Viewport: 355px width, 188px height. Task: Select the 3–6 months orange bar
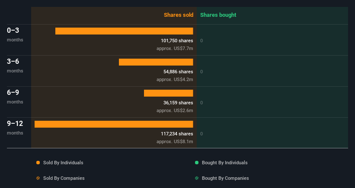tap(156, 62)
